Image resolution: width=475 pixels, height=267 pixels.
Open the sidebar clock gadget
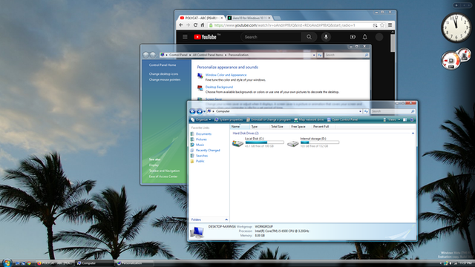point(456,28)
